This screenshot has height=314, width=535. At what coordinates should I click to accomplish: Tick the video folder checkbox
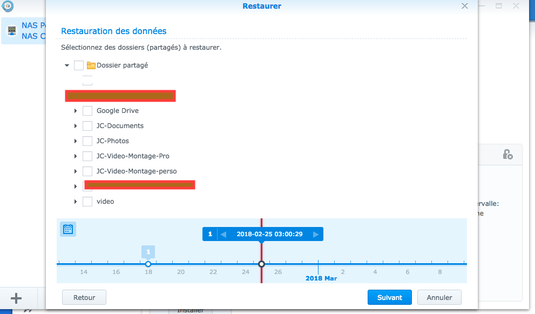pos(87,202)
